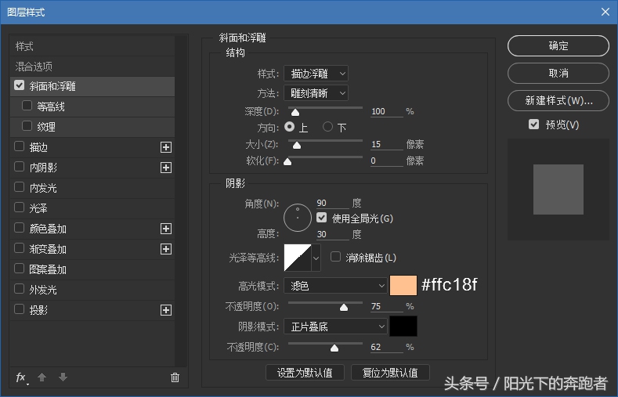Click the 角度 field showing 90

pos(333,203)
